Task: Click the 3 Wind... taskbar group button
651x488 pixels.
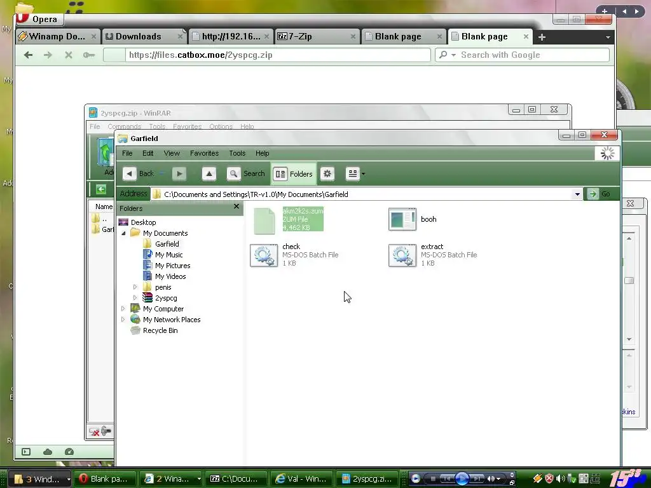Action: tap(39, 479)
